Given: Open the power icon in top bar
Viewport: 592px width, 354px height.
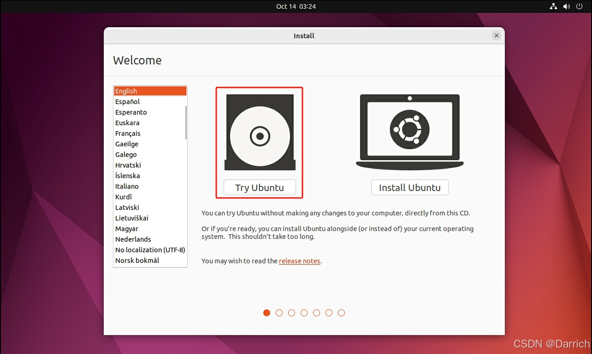Looking at the screenshot, I should point(580,6).
